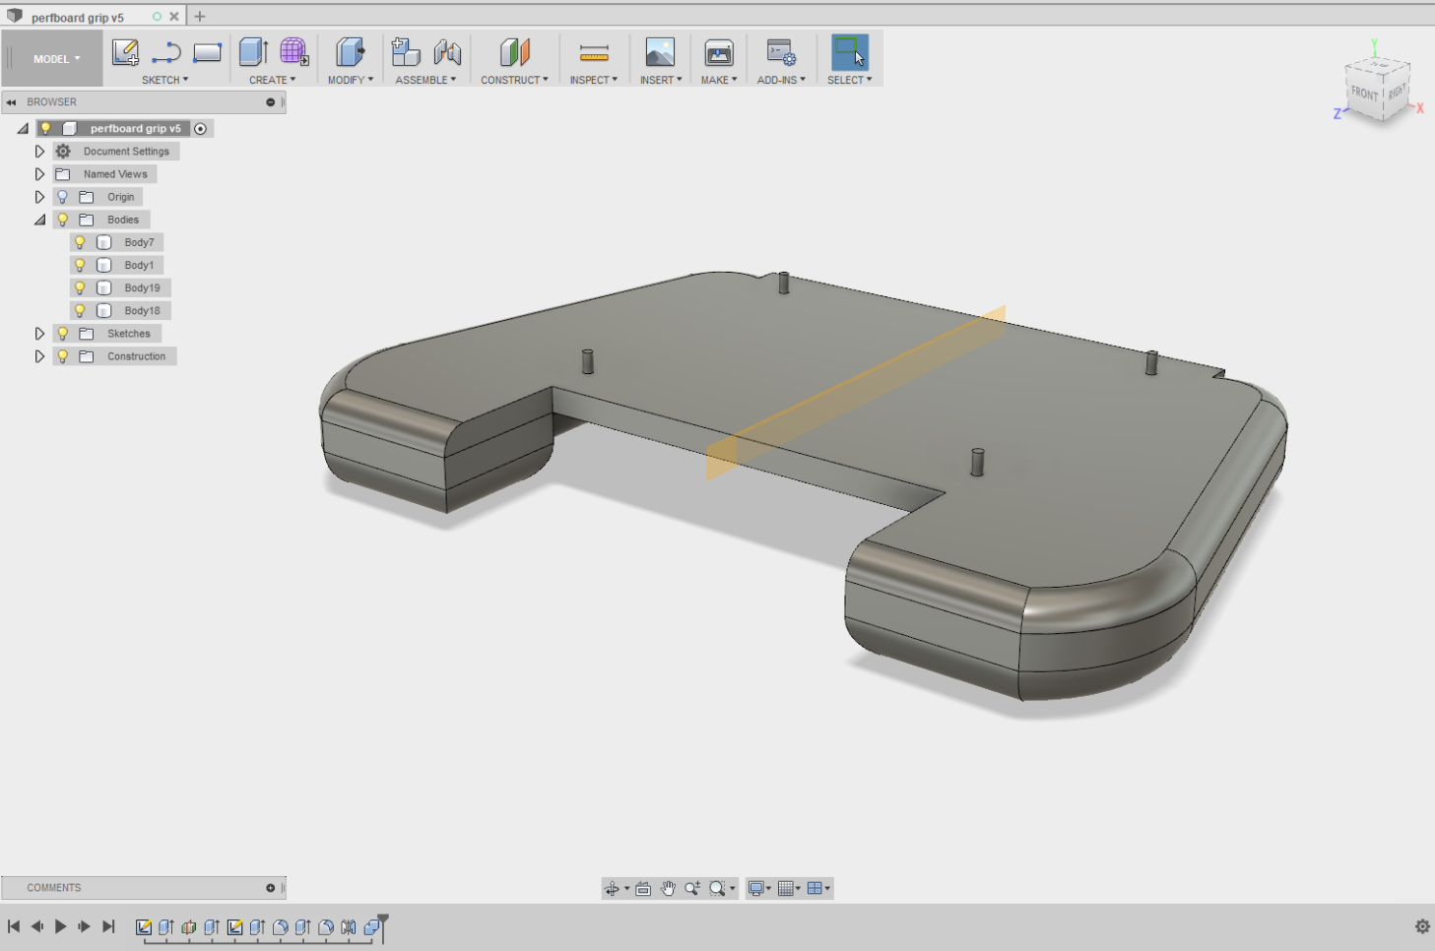The width and height of the screenshot is (1435, 951).
Task: Click the 3D Print Make icon
Action: pos(719,53)
